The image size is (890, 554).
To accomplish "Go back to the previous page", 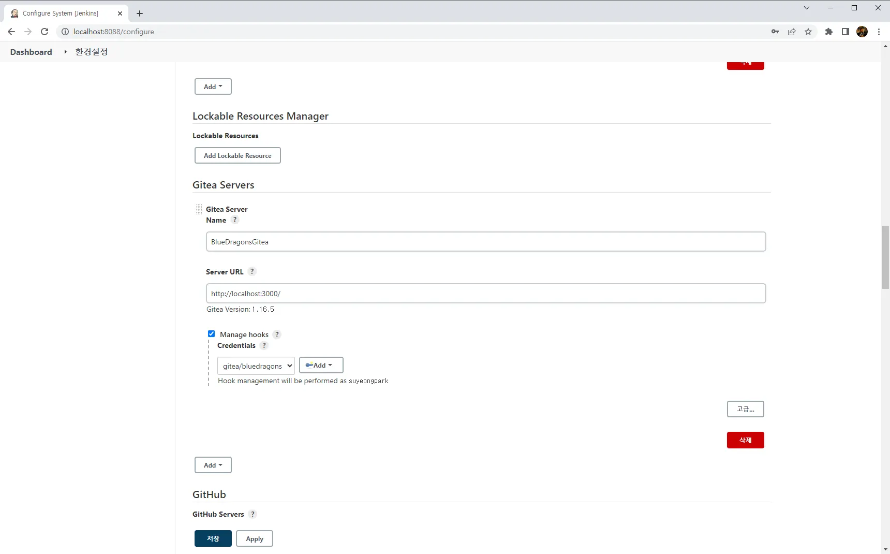I will point(11,32).
